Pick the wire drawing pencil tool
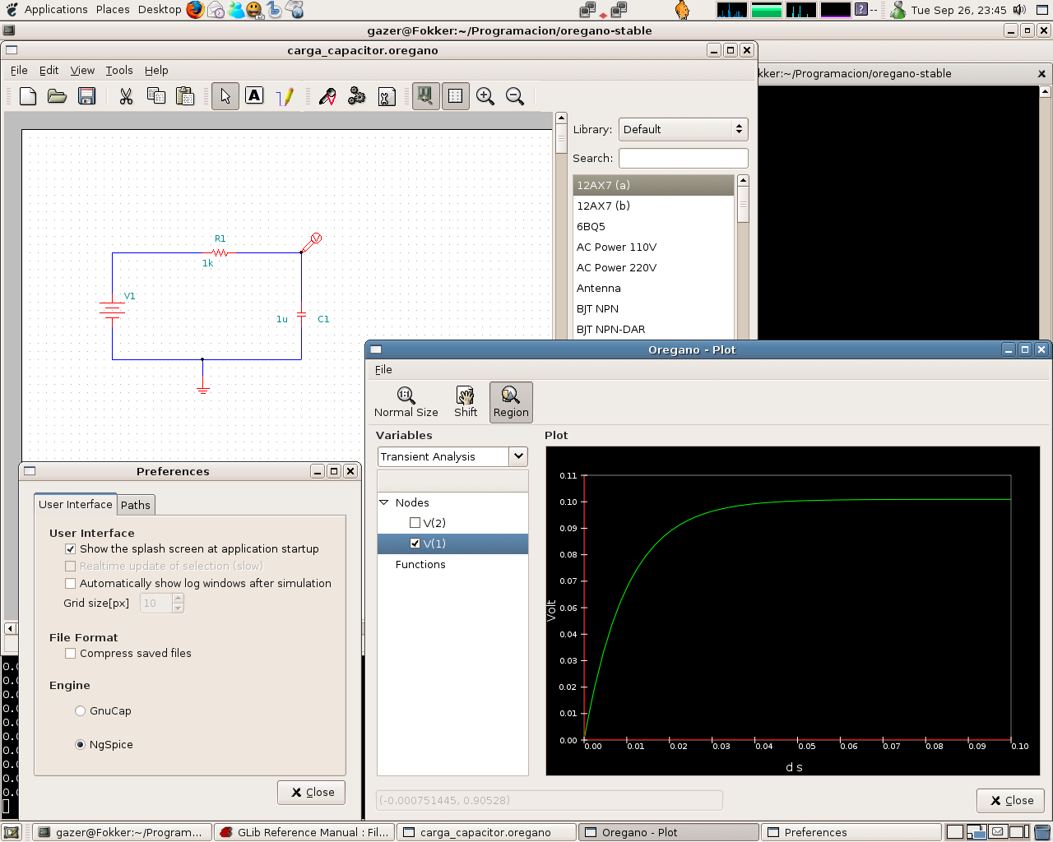Image resolution: width=1053 pixels, height=842 pixels. [x=285, y=96]
